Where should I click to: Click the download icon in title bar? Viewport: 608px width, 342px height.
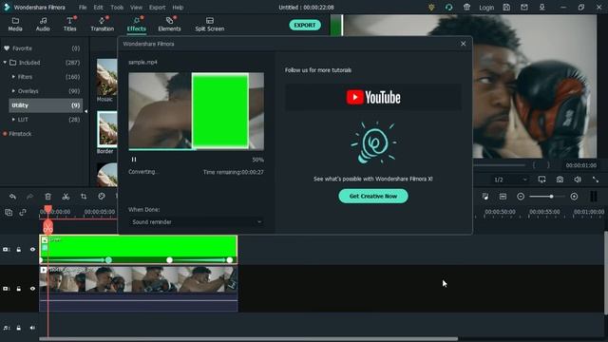(x=542, y=7)
